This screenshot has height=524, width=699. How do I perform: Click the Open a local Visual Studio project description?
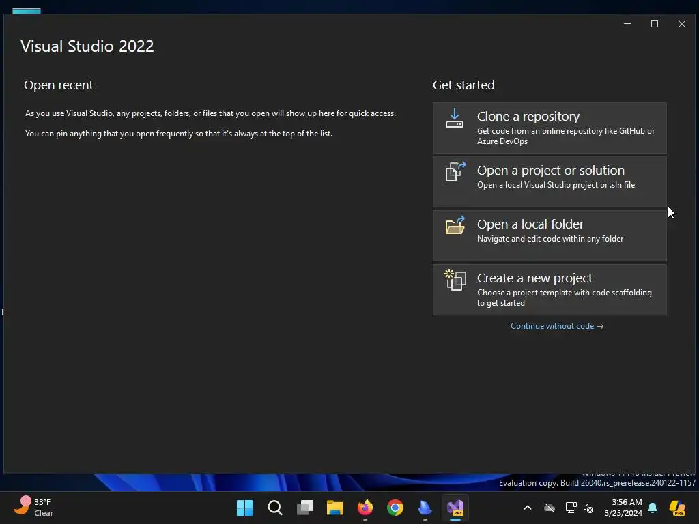point(556,185)
